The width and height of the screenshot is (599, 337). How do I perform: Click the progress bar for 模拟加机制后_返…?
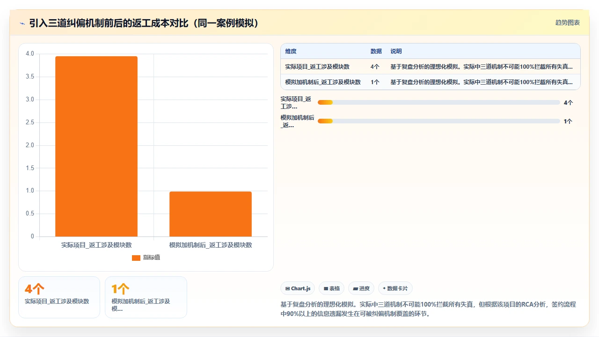click(x=439, y=121)
